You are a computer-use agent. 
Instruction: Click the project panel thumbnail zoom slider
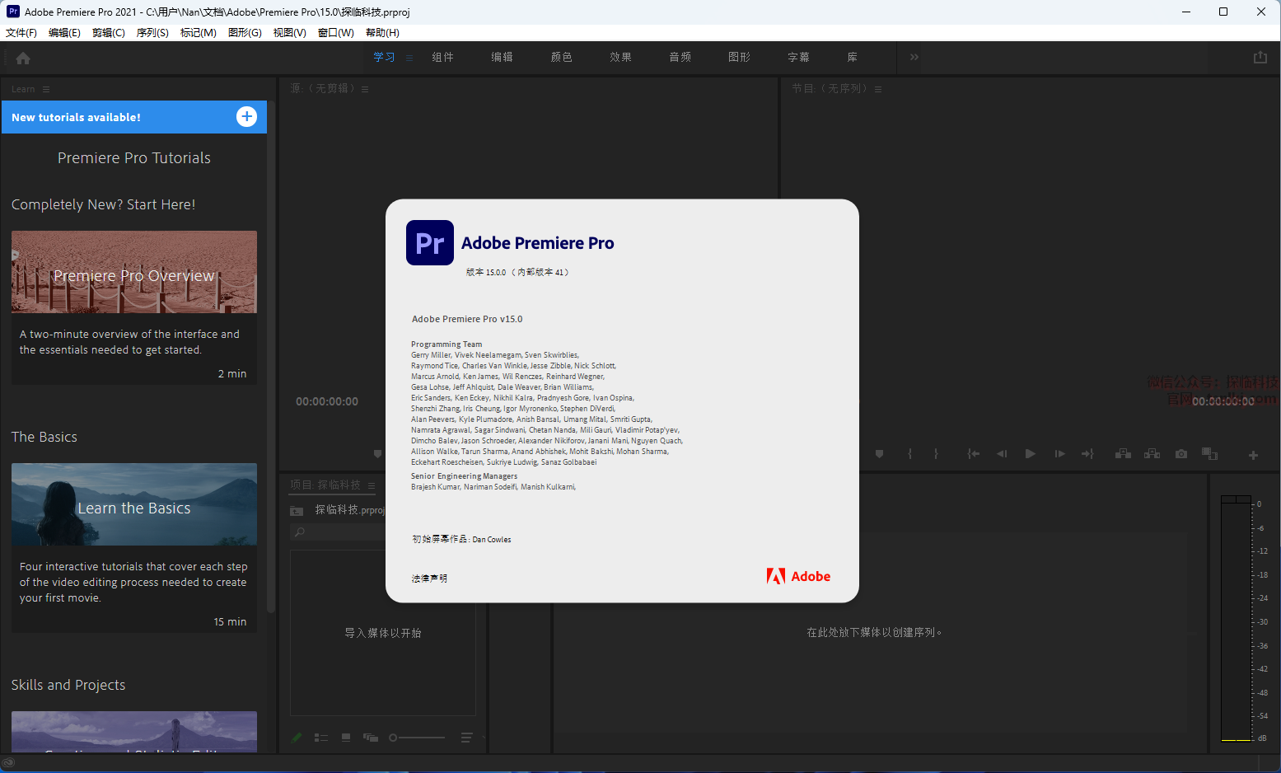click(x=394, y=738)
